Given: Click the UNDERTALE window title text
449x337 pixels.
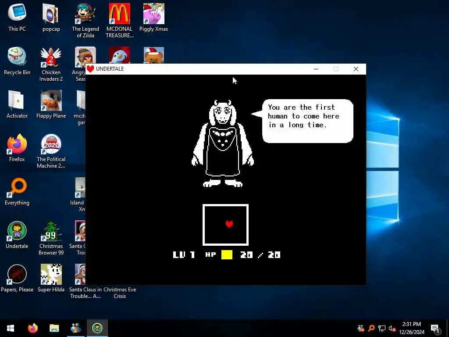Looking at the screenshot, I should click(110, 69).
